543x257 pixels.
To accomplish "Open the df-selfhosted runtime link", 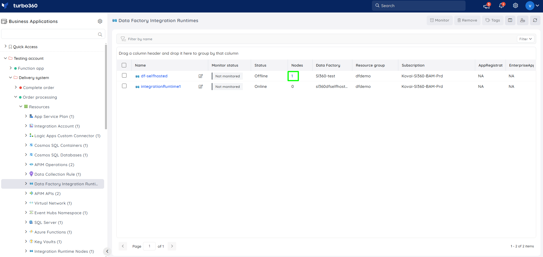I will click(154, 76).
